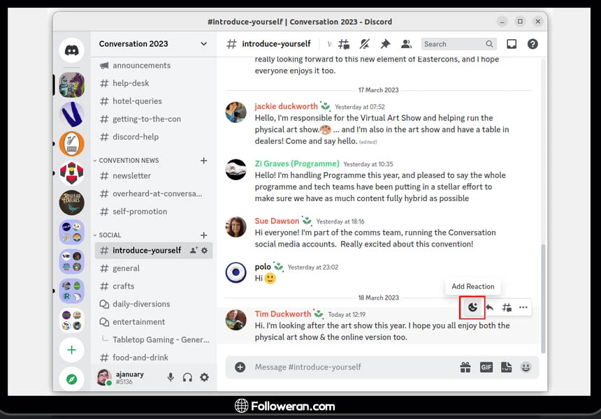
Task: Open the general channel
Action: coord(126,268)
